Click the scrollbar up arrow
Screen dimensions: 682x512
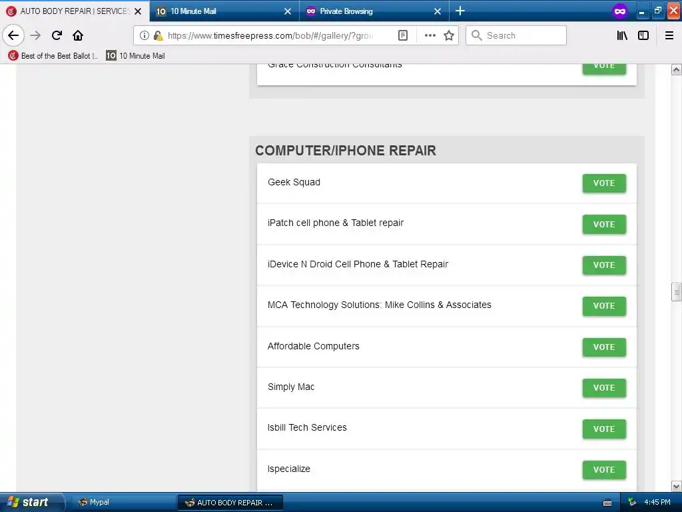[676, 69]
